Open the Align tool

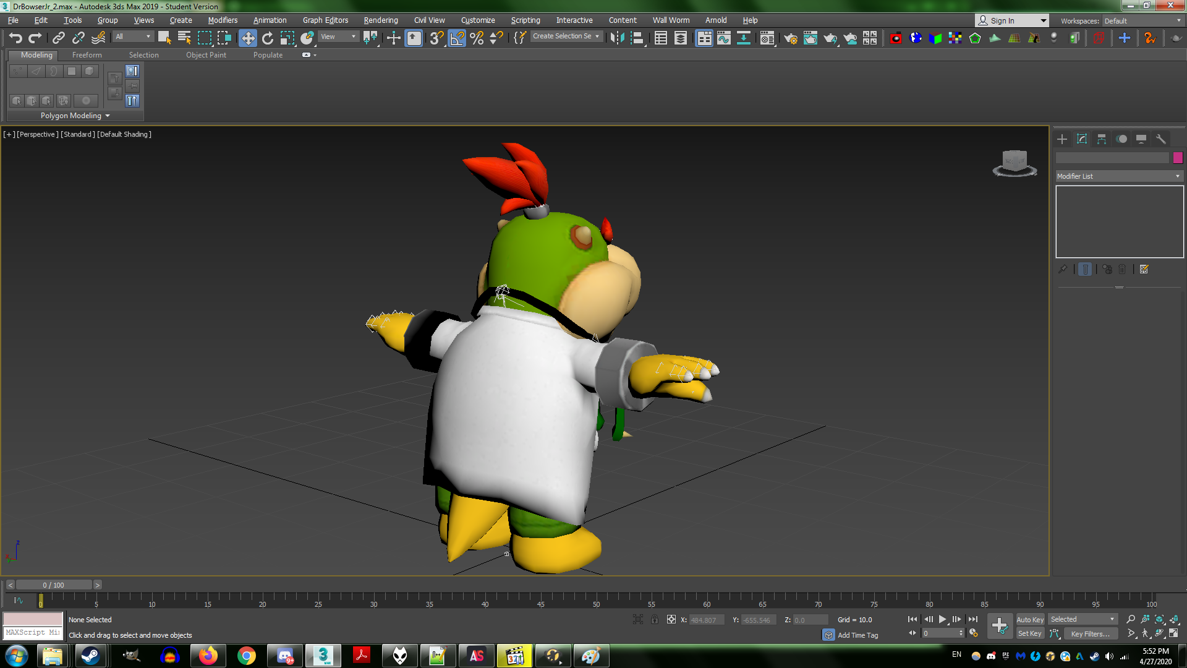[637, 38]
